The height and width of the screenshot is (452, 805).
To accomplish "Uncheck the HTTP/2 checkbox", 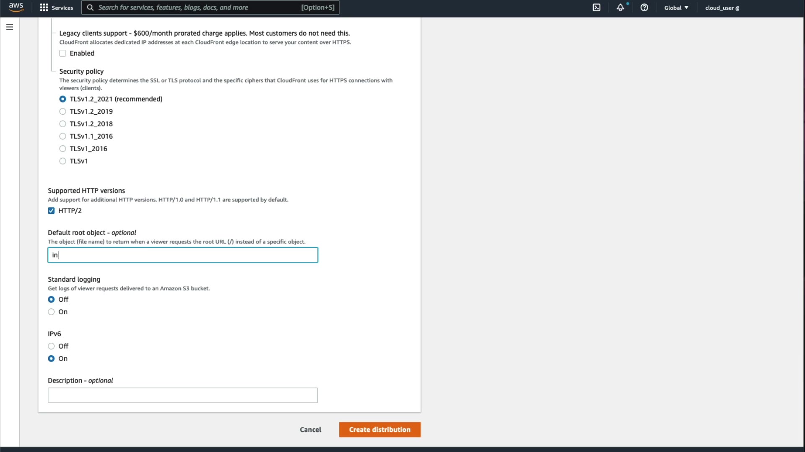I will click(x=51, y=211).
